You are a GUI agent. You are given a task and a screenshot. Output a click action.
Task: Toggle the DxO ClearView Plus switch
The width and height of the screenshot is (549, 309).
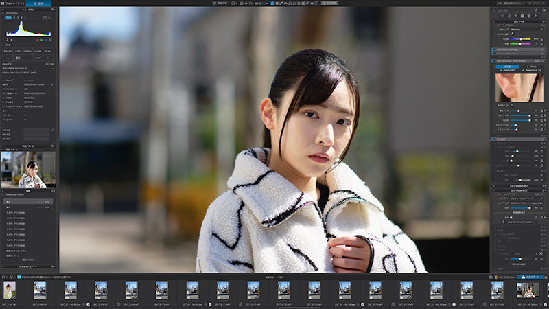(x=495, y=54)
